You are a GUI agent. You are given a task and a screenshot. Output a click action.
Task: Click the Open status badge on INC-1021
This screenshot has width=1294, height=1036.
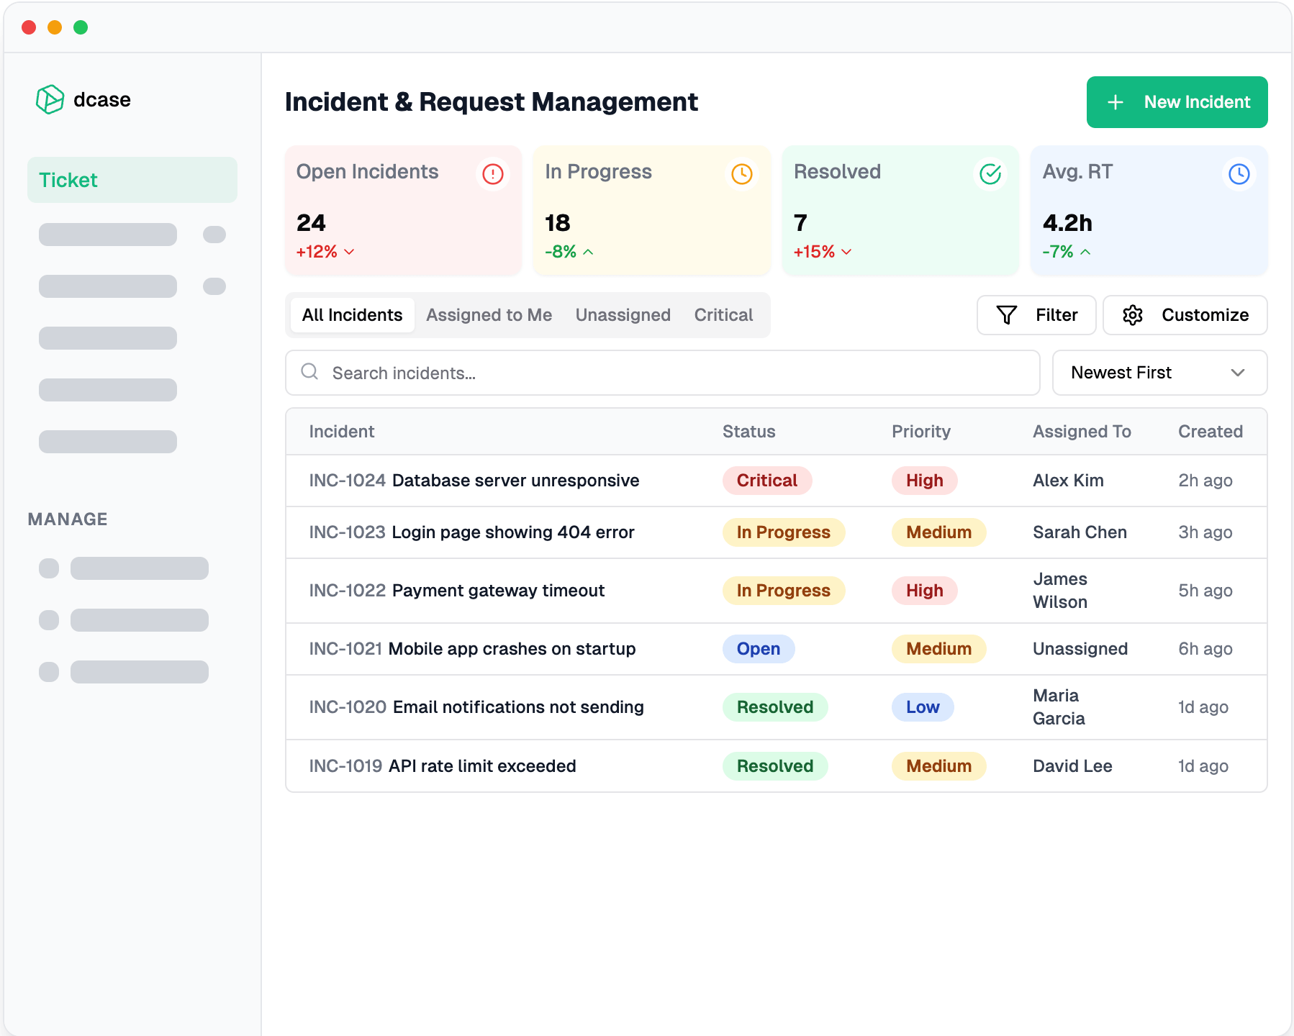point(759,649)
